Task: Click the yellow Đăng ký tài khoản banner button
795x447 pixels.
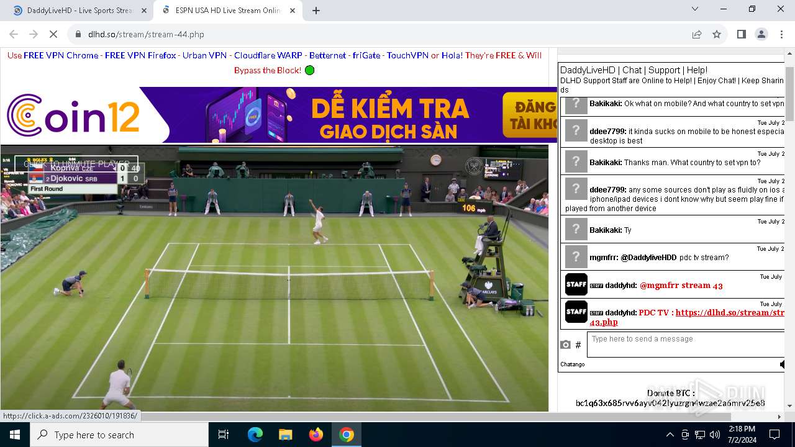Action: [530, 115]
